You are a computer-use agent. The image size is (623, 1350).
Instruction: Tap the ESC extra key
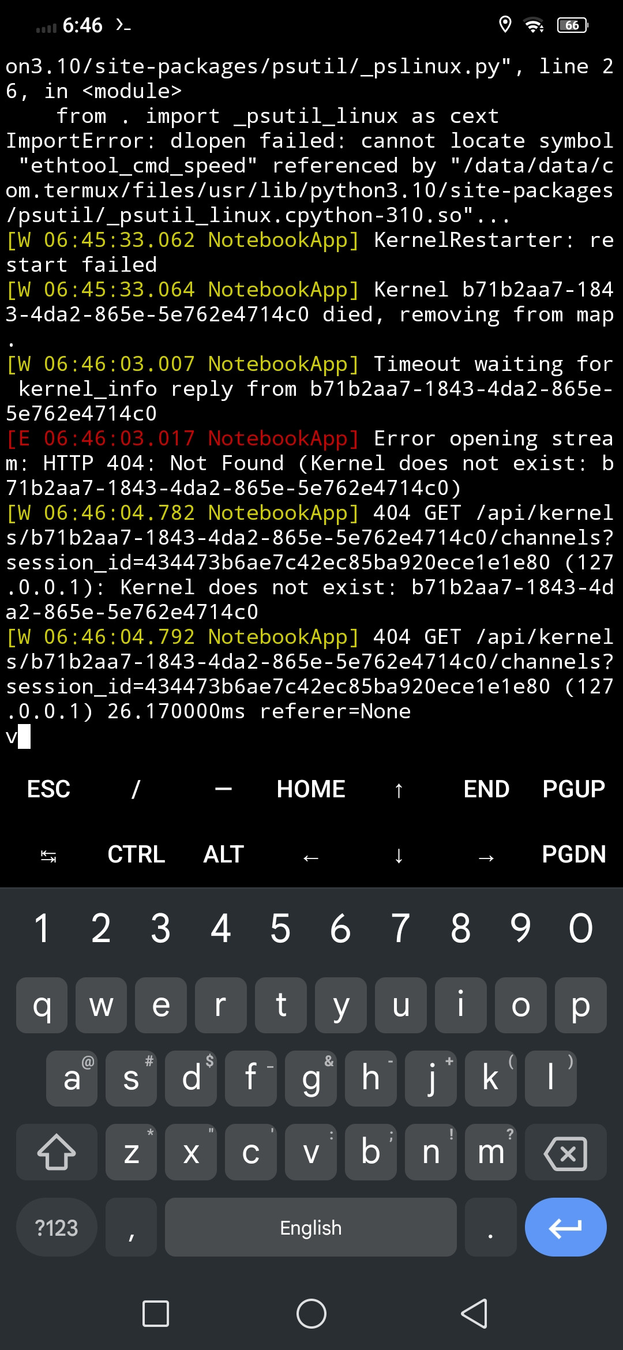tap(48, 789)
